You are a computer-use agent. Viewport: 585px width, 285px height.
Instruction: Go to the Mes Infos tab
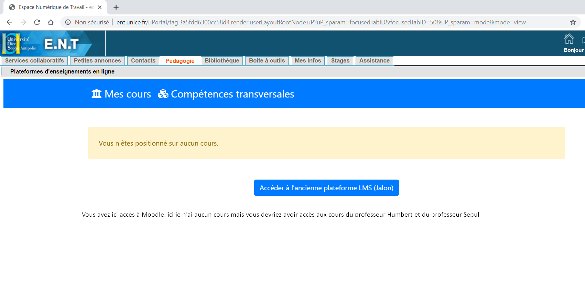point(308,61)
